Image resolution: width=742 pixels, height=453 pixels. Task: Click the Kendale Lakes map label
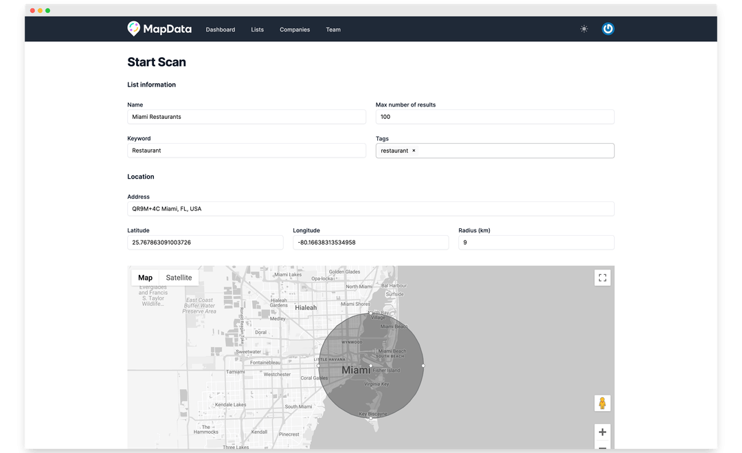pos(230,405)
